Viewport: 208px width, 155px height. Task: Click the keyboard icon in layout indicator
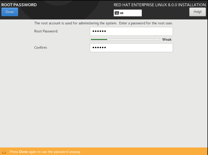click(117, 13)
